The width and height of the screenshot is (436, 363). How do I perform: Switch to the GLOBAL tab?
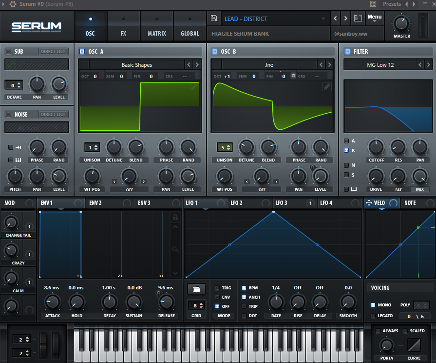(190, 26)
